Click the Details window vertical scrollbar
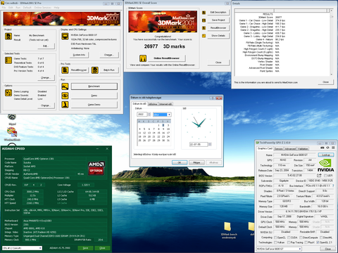338x253 pixels. [x=332, y=42]
